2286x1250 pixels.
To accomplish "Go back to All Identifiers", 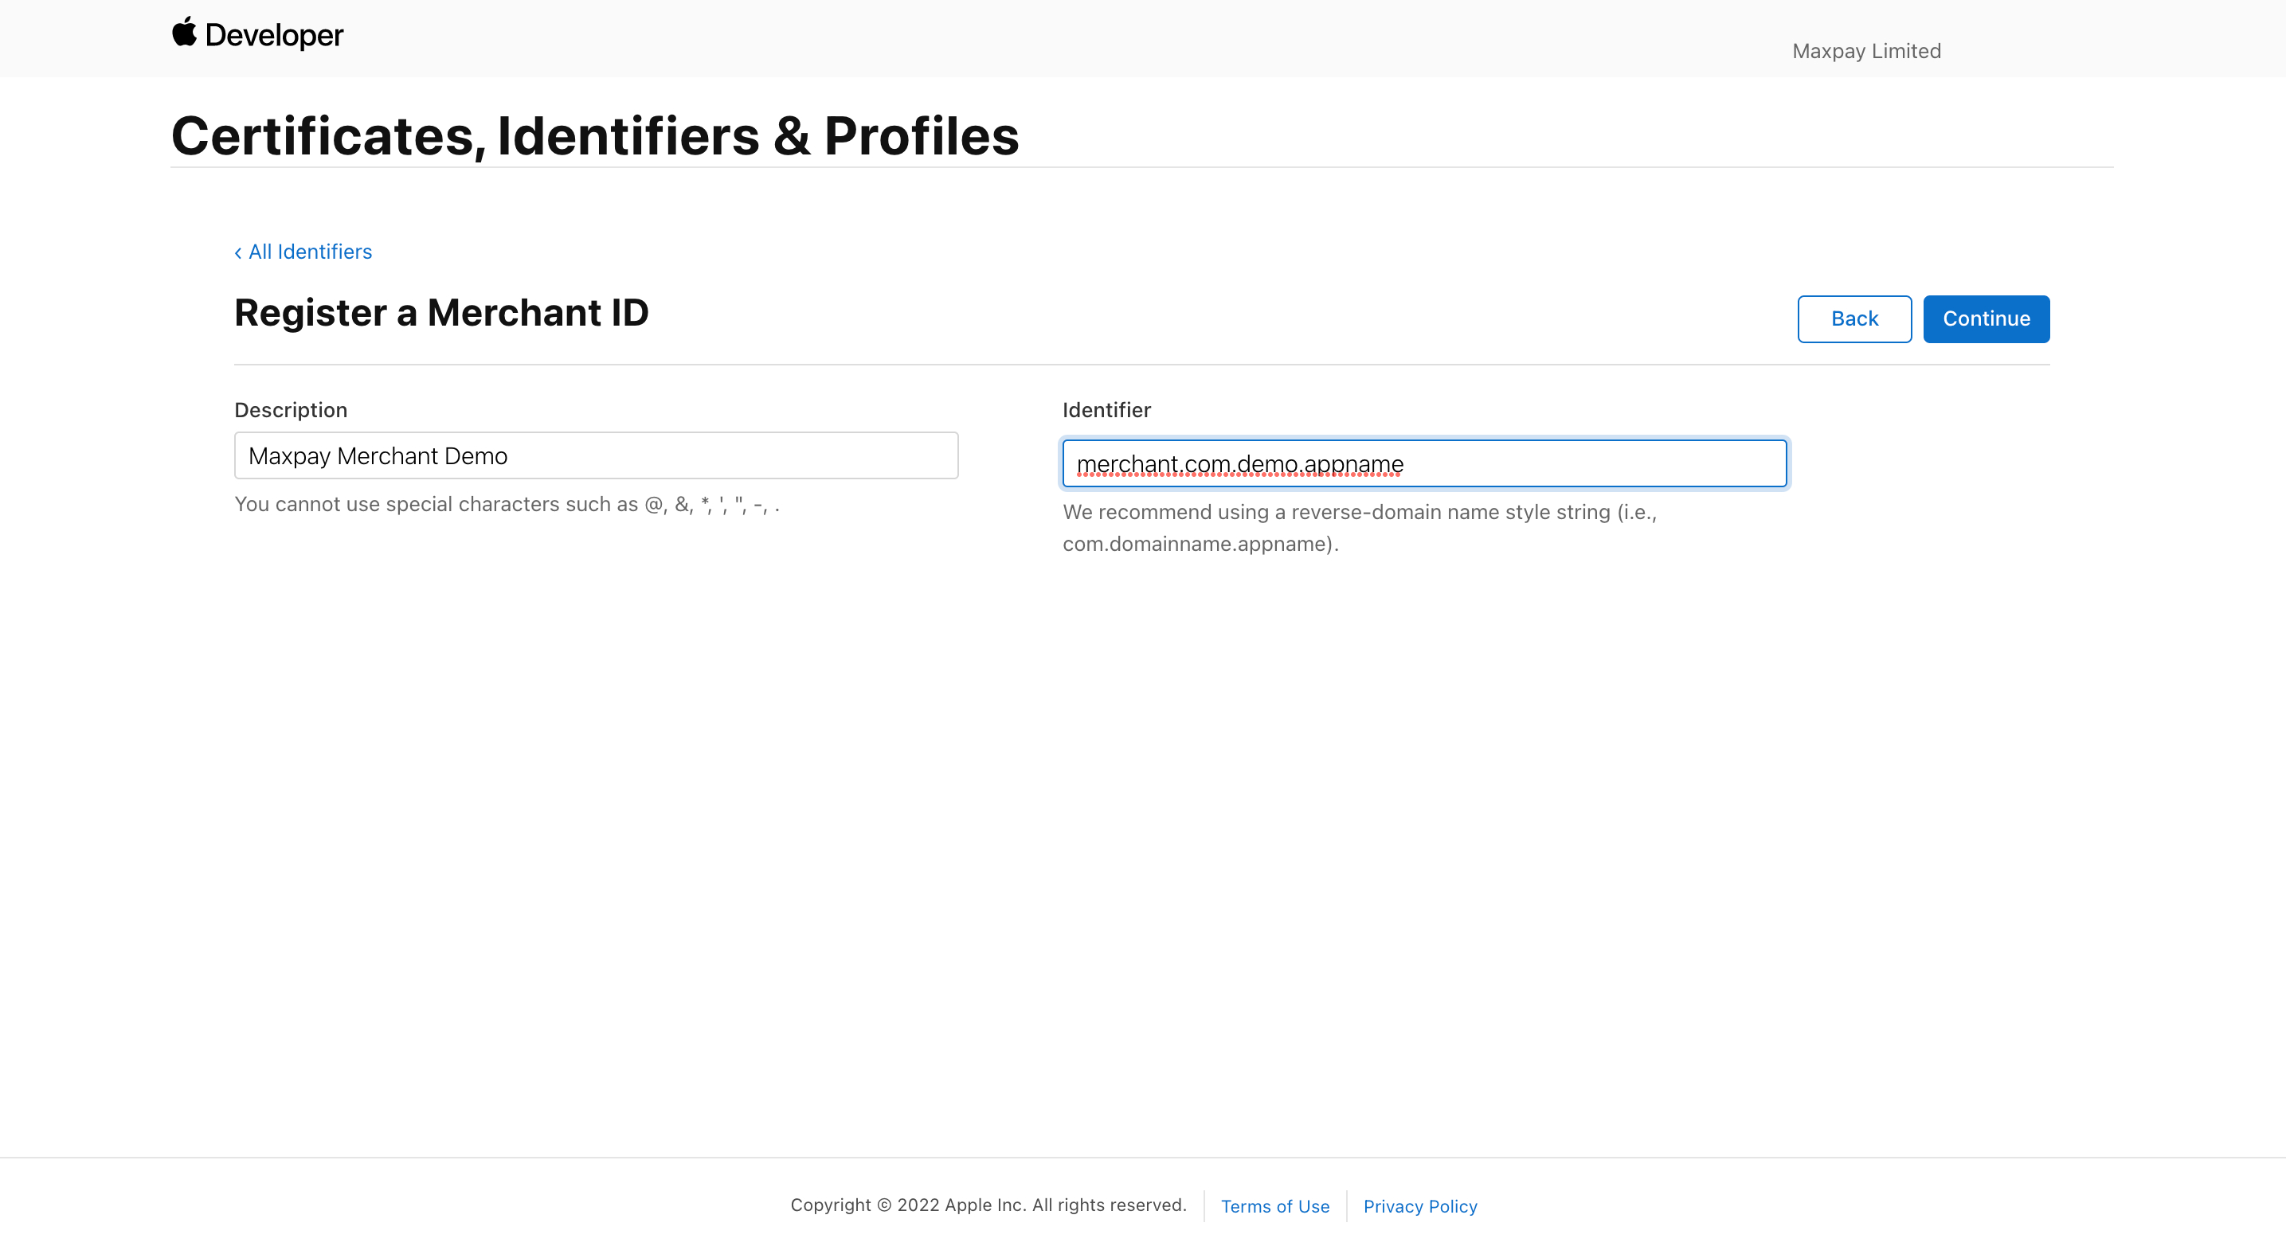I will pos(310,252).
